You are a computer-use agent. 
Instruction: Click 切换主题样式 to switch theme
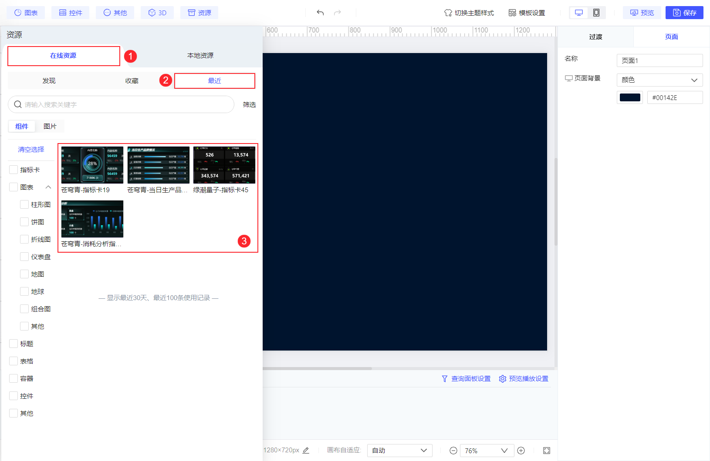point(469,13)
